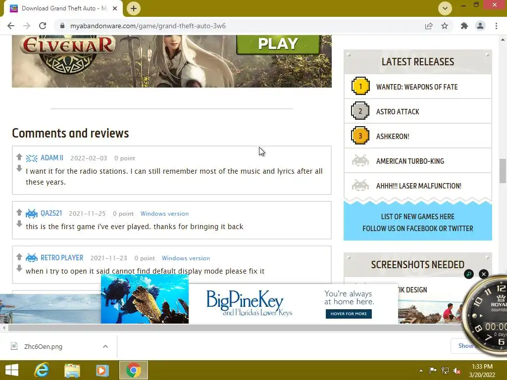Open Astro Attack release

tap(398, 111)
